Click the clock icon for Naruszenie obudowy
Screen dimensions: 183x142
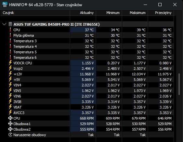[10, 135]
